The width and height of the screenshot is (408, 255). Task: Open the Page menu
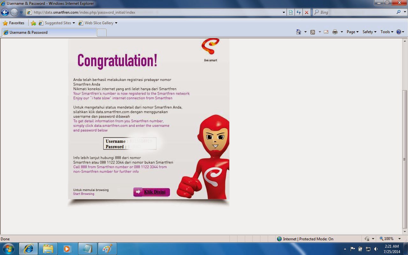point(353,32)
